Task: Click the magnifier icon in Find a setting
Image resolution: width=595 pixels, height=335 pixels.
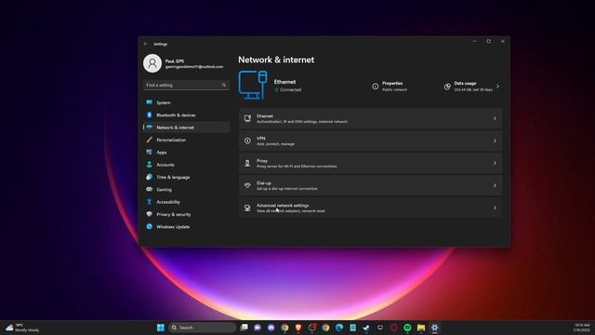Action: tap(224, 85)
